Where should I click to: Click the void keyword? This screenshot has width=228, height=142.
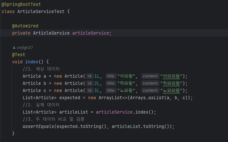click(x=17, y=62)
